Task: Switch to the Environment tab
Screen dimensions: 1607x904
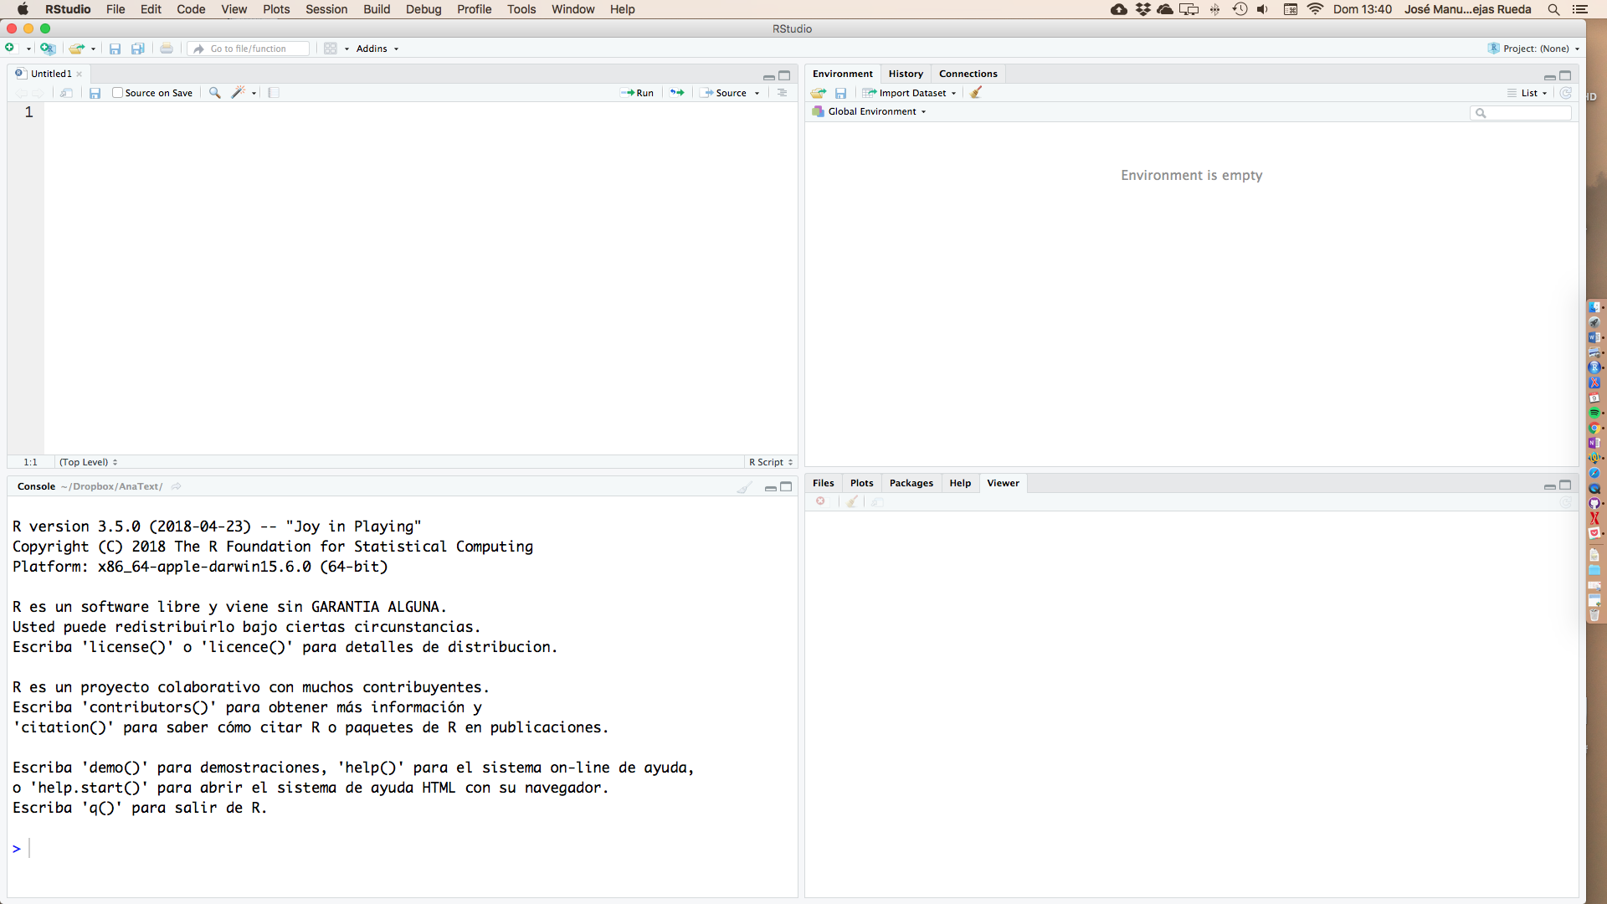Action: 842,74
